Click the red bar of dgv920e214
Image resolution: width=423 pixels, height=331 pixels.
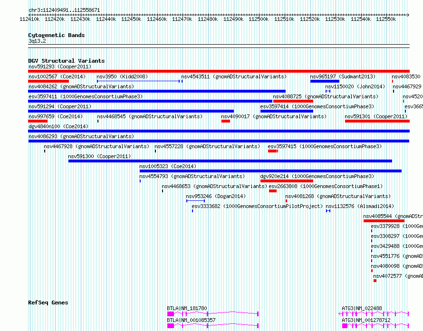point(287,181)
